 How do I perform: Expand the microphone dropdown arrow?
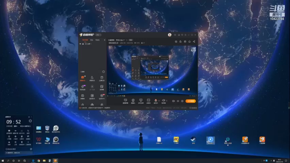coord(159,101)
